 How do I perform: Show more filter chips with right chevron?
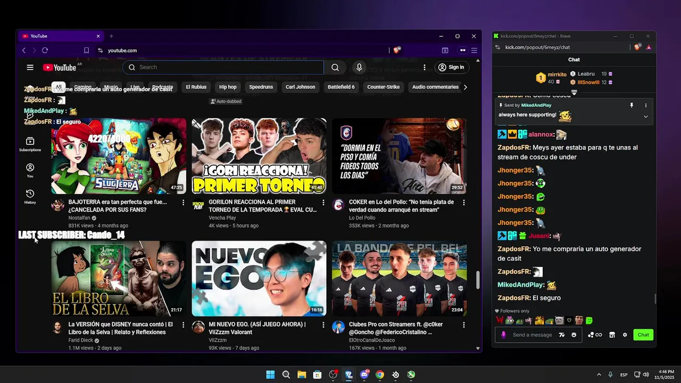(x=466, y=87)
